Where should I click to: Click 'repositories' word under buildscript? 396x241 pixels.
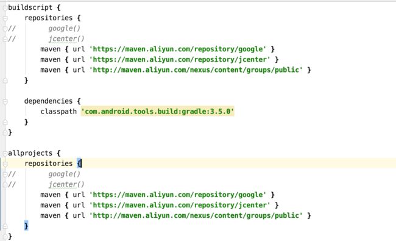(x=49, y=18)
